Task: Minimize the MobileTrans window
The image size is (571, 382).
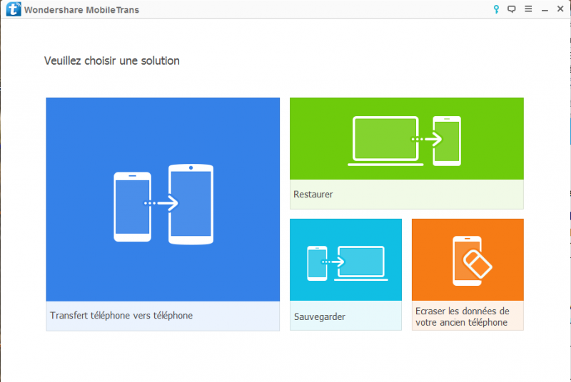Action: [x=545, y=10]
